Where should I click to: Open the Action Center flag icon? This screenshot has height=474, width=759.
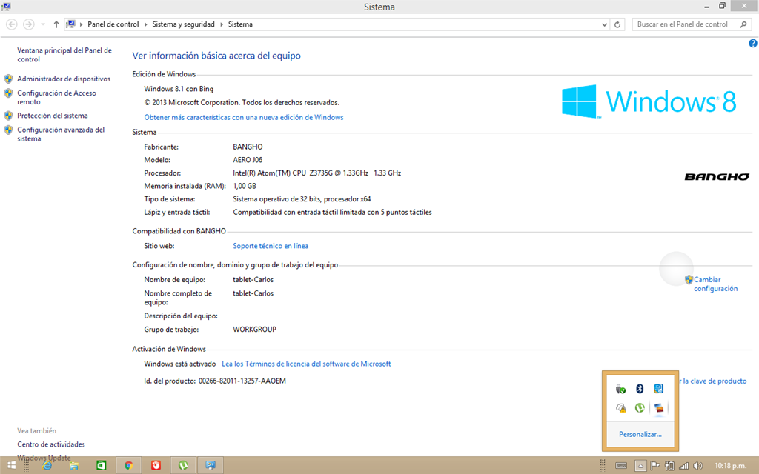click(655, 466)
